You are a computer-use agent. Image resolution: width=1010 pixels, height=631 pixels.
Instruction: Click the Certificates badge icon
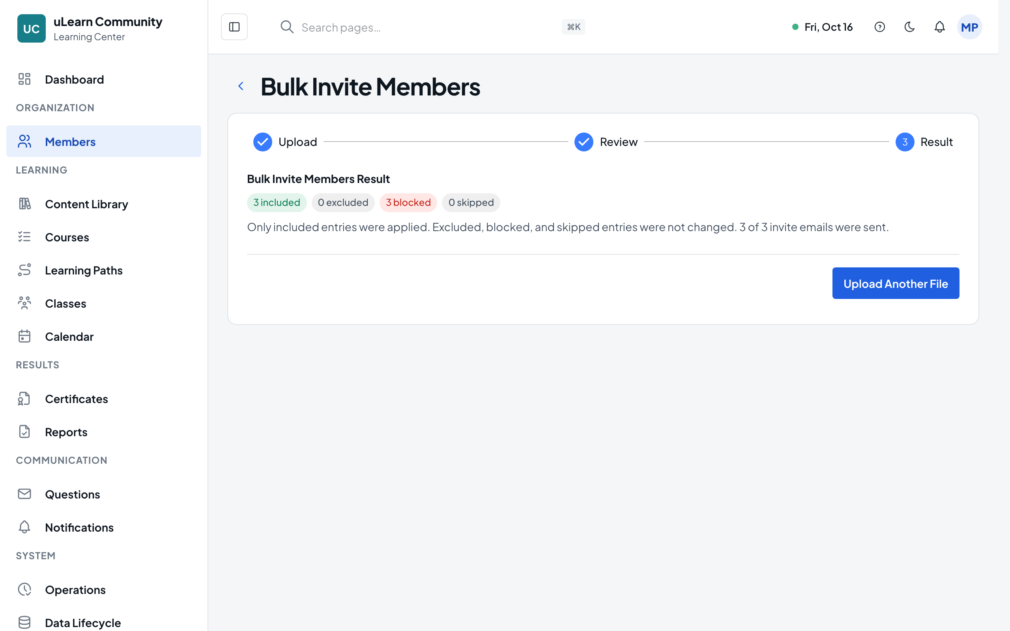click(x=24, y=399)
